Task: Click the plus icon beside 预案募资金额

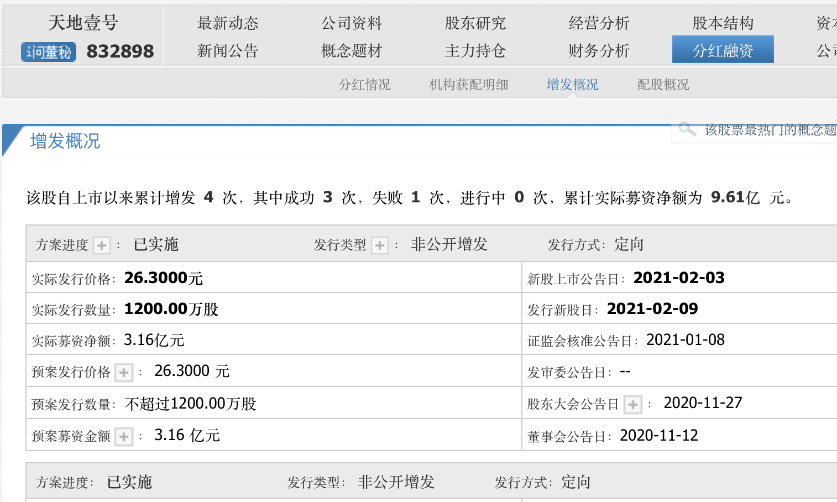Action: click(124, 437)
